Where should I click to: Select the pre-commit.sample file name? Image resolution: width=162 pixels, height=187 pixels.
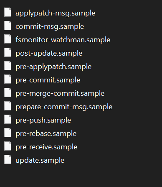pyautogui.click(x=48, y=80)
